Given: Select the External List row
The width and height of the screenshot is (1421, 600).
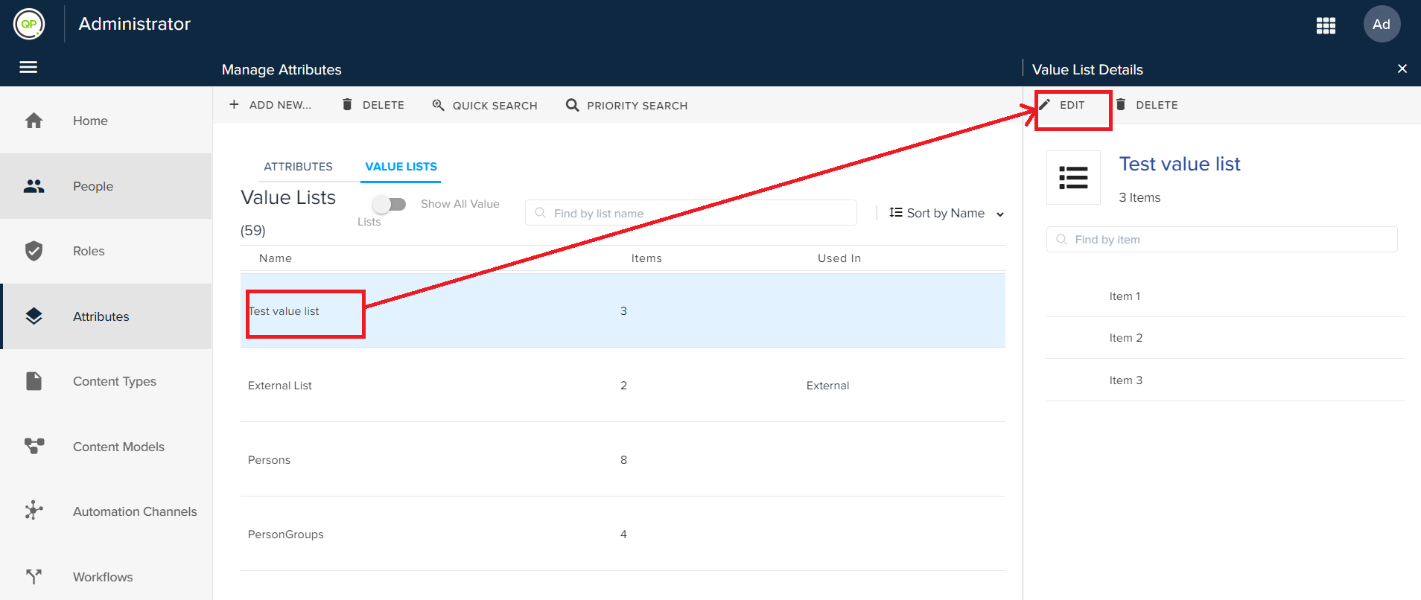Looking at the screenshot, I should tap(623, 385).
